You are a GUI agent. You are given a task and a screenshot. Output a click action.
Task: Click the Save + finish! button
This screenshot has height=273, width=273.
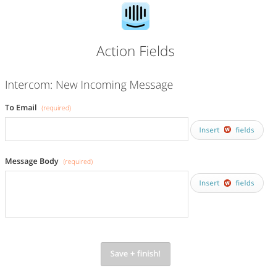click(135, 254)
